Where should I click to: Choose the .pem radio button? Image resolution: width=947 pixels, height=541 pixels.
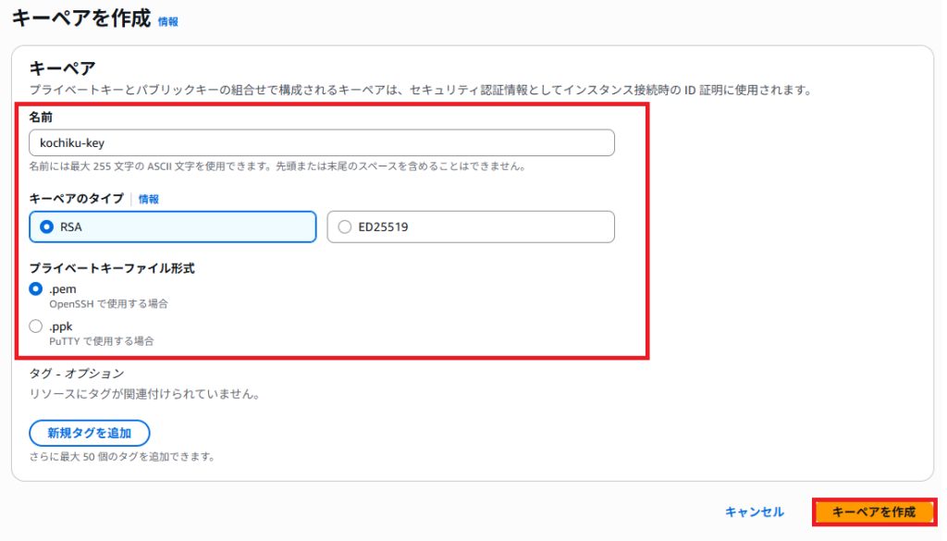click(x=36, y=289)
